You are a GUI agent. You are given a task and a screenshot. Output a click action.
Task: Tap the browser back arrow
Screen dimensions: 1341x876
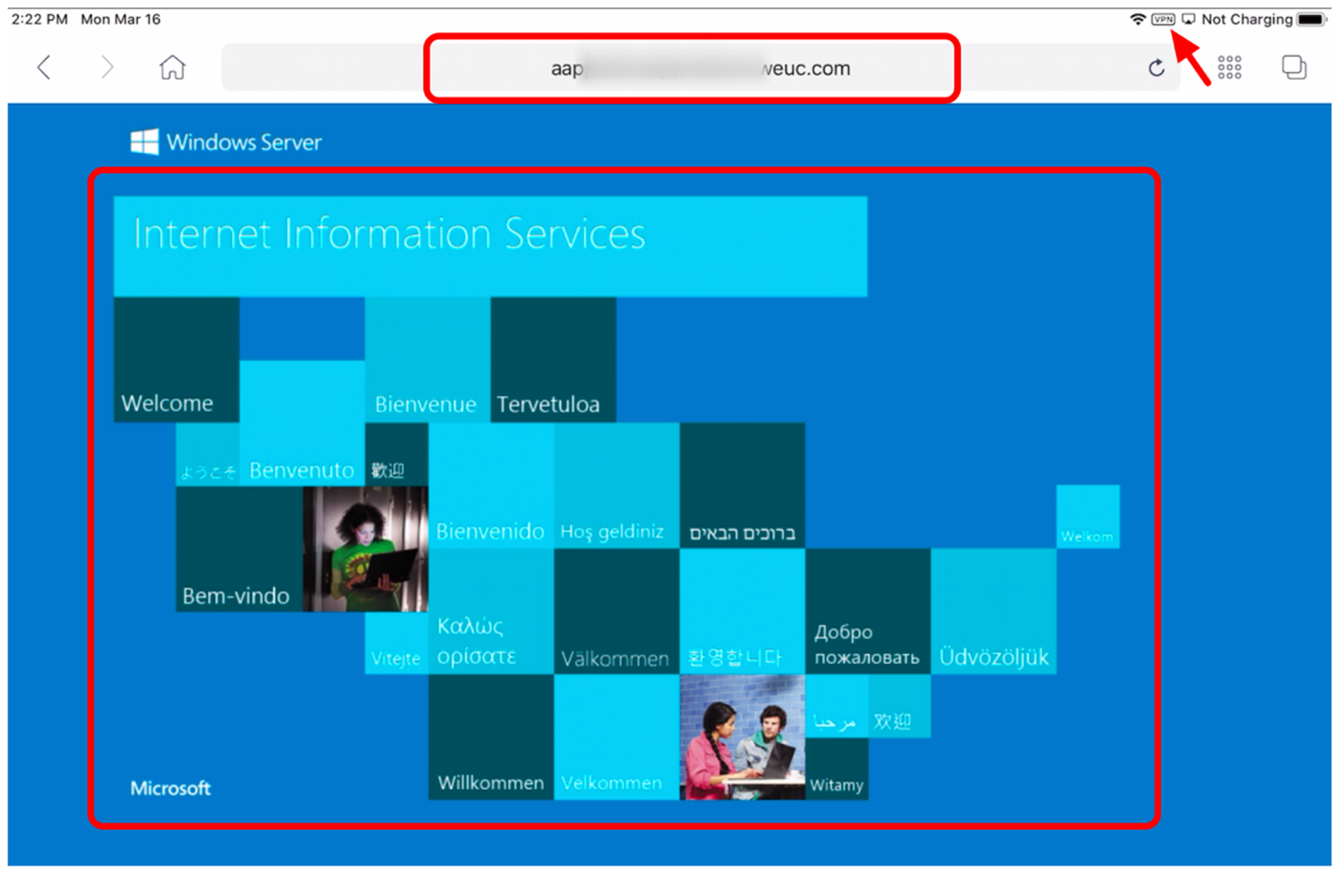[44, 67]
